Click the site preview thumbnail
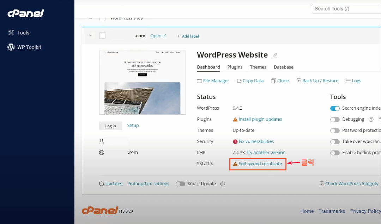The image size is (381, 224). (143, 82)
